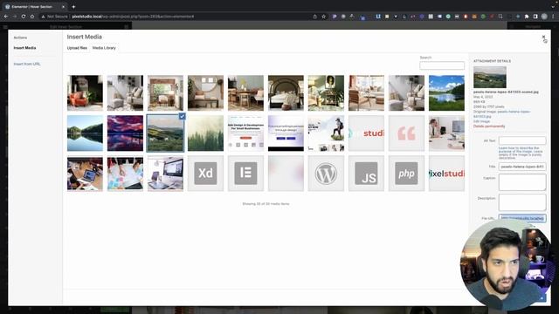
Task: Click the Delete permanently link
Action: [x=489, y=126]
